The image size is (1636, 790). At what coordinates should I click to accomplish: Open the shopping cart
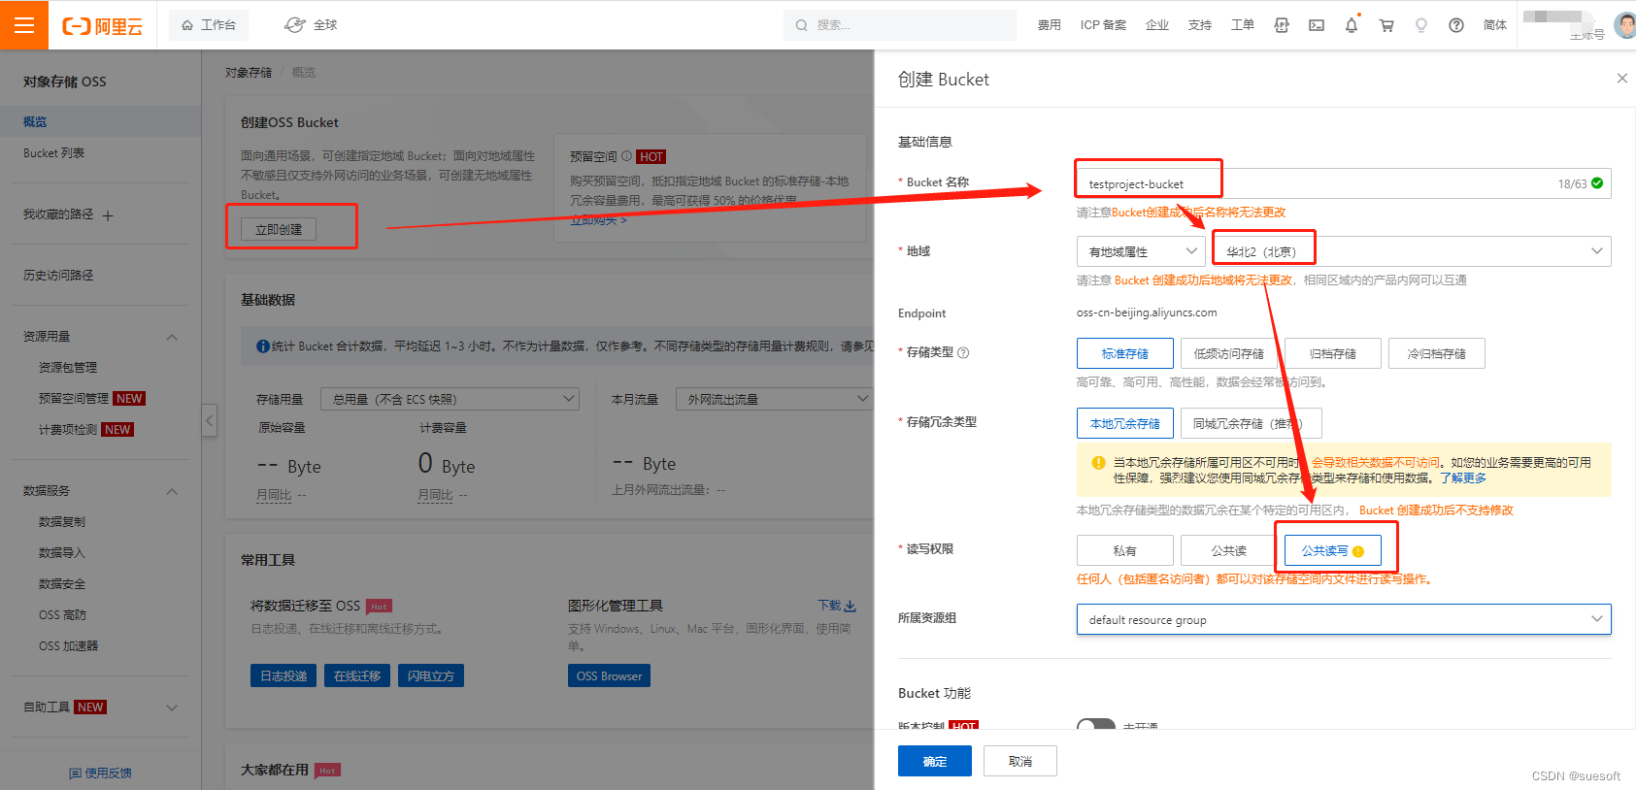click(x=1386, y=25)
